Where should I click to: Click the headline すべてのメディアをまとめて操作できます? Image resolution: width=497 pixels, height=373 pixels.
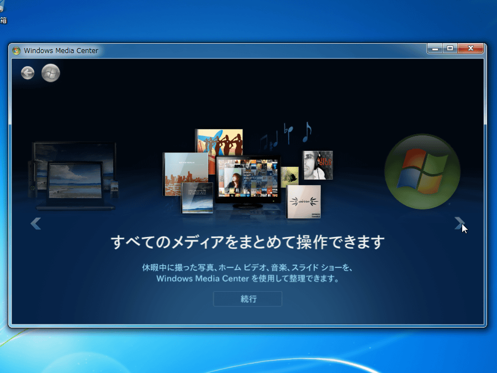click(248, 243)
